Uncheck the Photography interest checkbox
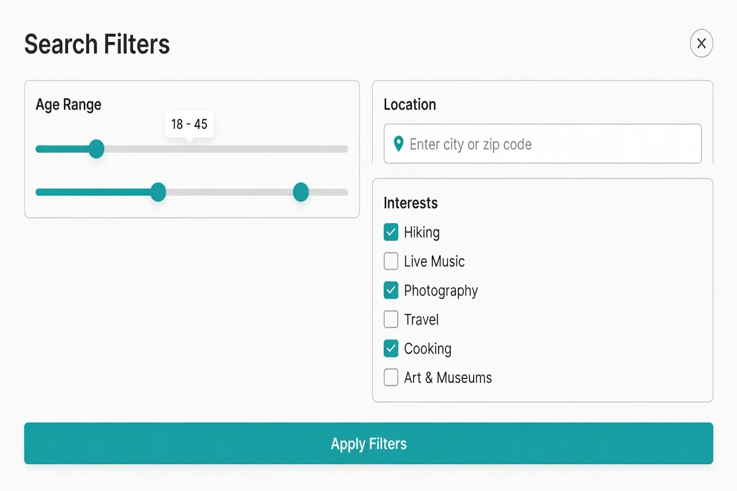 click(391, 290)
